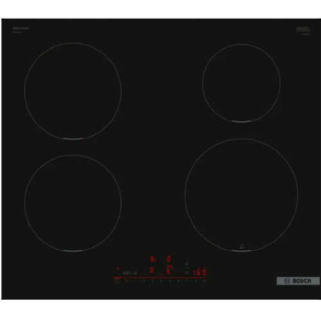Tap the Schott Ceran logo

click(x=303, y=30)
